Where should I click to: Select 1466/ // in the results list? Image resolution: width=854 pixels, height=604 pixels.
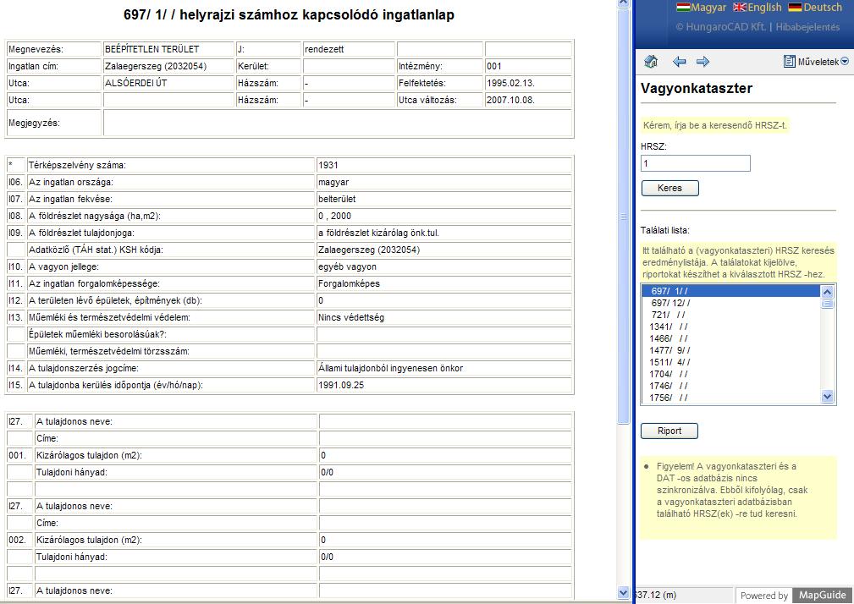[731, 338]
